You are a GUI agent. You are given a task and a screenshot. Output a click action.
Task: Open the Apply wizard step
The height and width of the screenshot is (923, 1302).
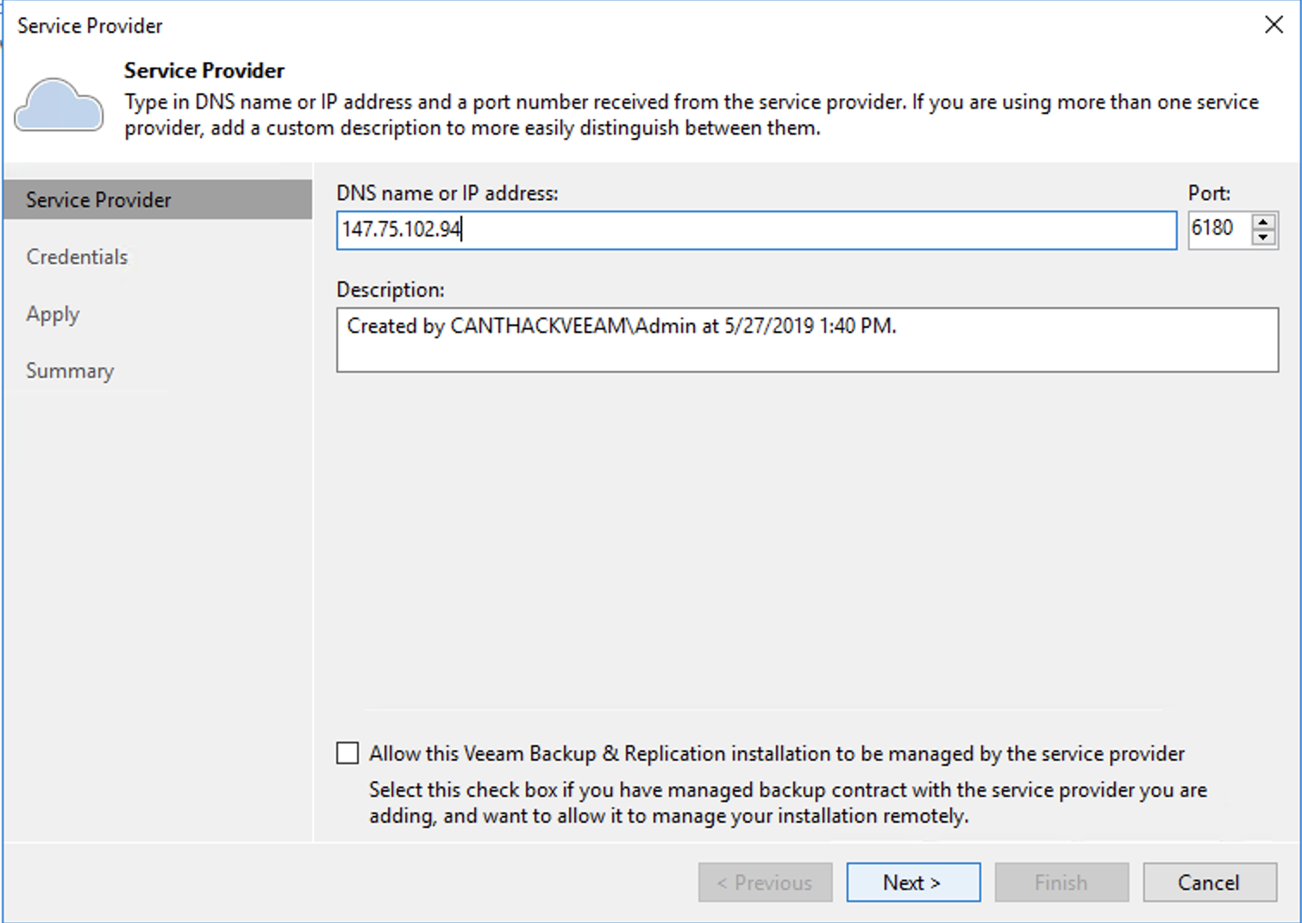tap(53, 314)
